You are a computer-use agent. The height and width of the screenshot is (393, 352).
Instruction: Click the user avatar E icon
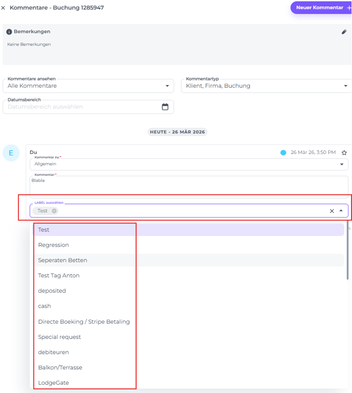11,153
